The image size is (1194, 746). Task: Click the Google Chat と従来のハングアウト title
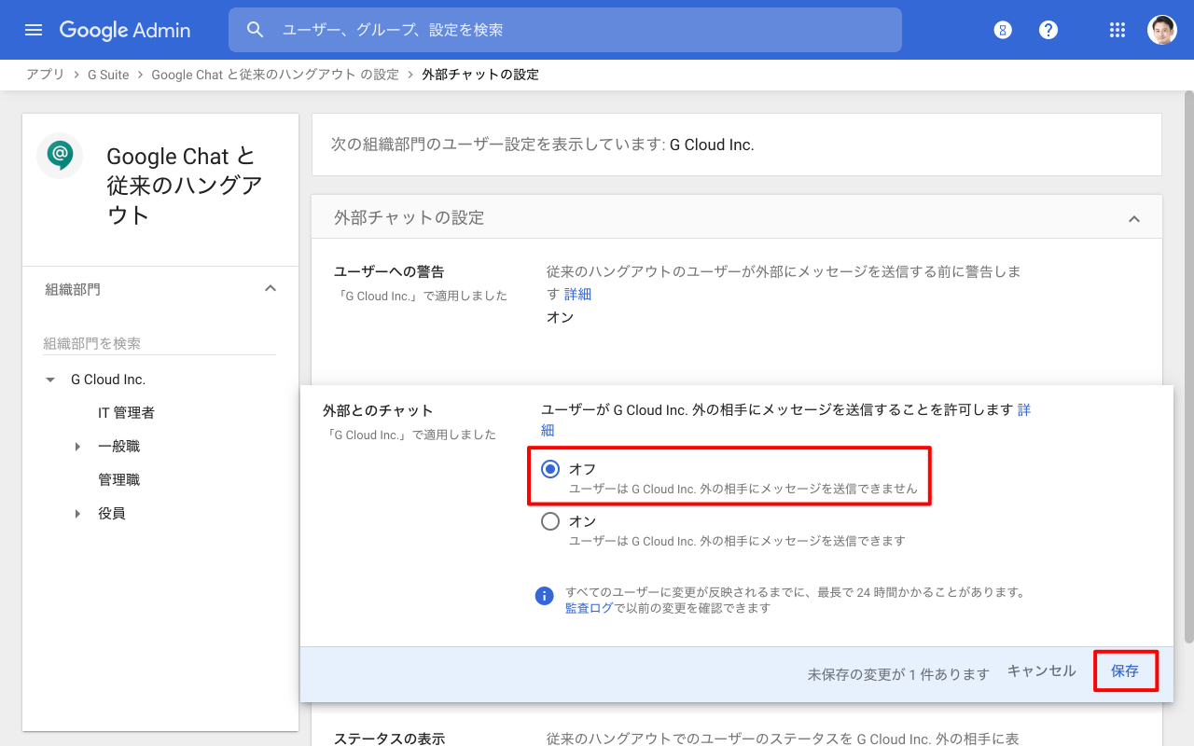[x=185, y=186]
